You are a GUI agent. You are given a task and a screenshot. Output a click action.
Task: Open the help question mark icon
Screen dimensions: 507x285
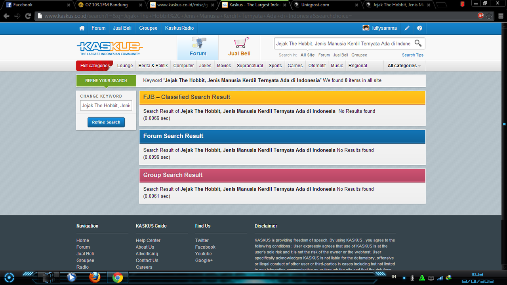[x=419, y=28]
